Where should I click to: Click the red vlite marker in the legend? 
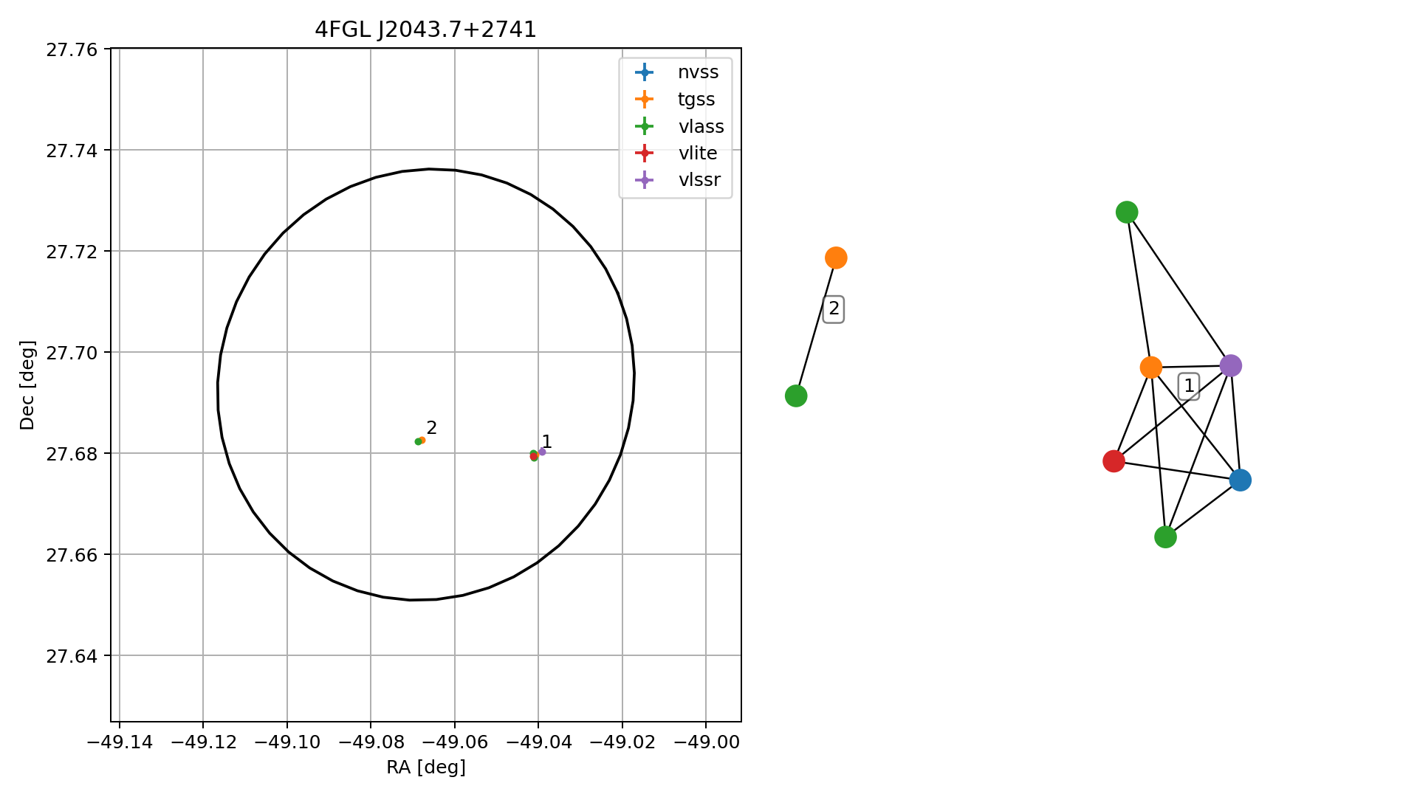click(x=645, y=153)
